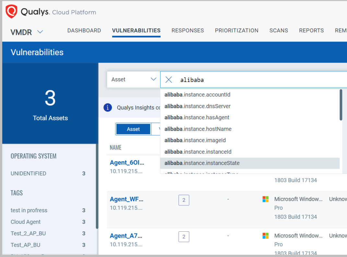Select the alibaba.instance.instanceState suggestion
The height and width of the screenshot is (257, 347).
pyautogui.click(x=202, y=163)
